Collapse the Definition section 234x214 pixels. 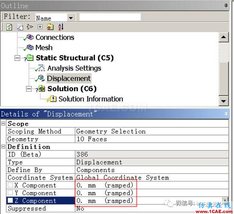(3, 147)
